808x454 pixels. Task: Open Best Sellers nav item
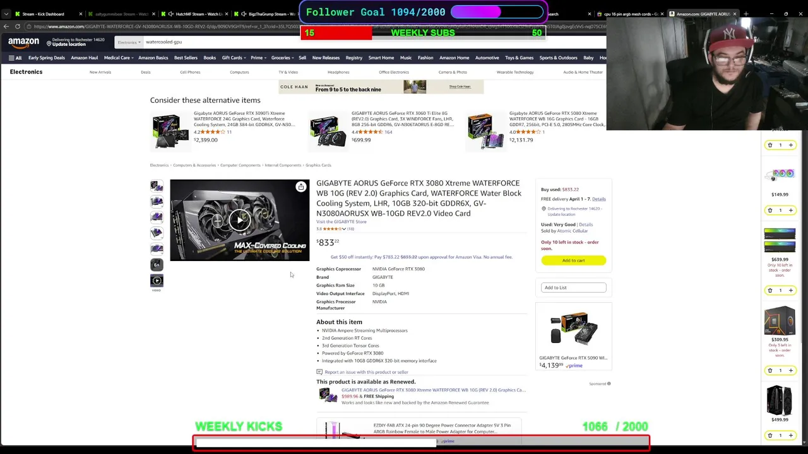pyautogui.click(x=186, y=58)
